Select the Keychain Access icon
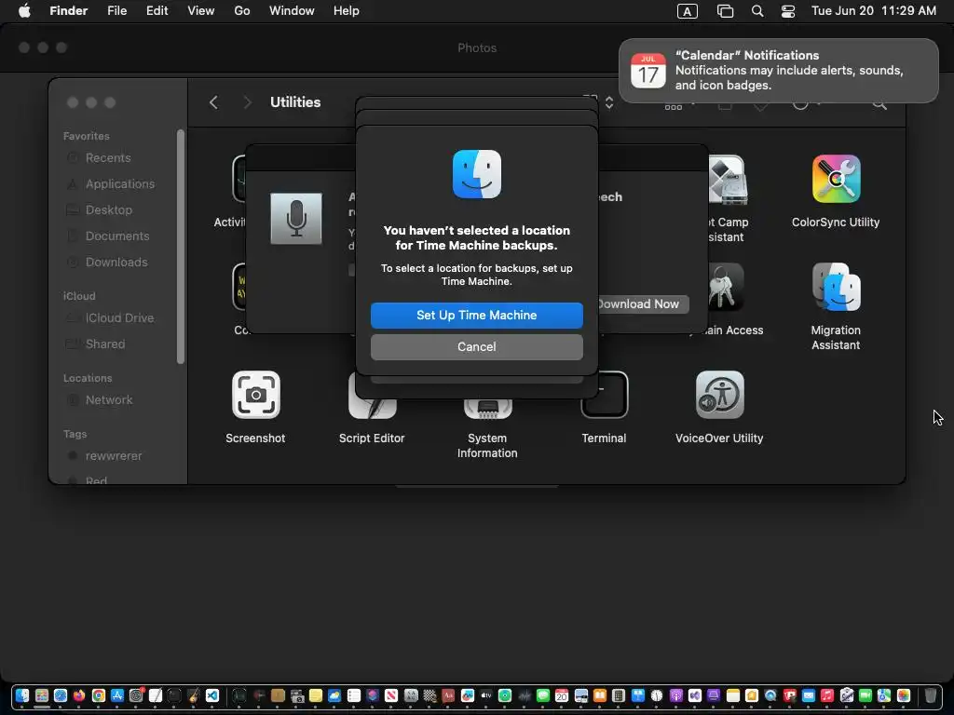This screenshot has width=954, height=715. (x=725, y=287)
